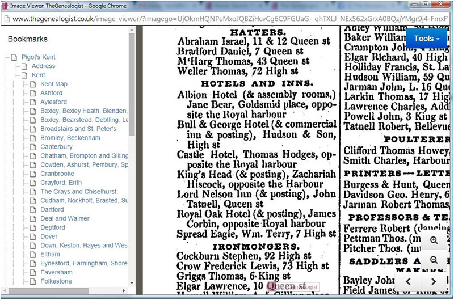Click the page icon beside Pigot's Kent

14,57
